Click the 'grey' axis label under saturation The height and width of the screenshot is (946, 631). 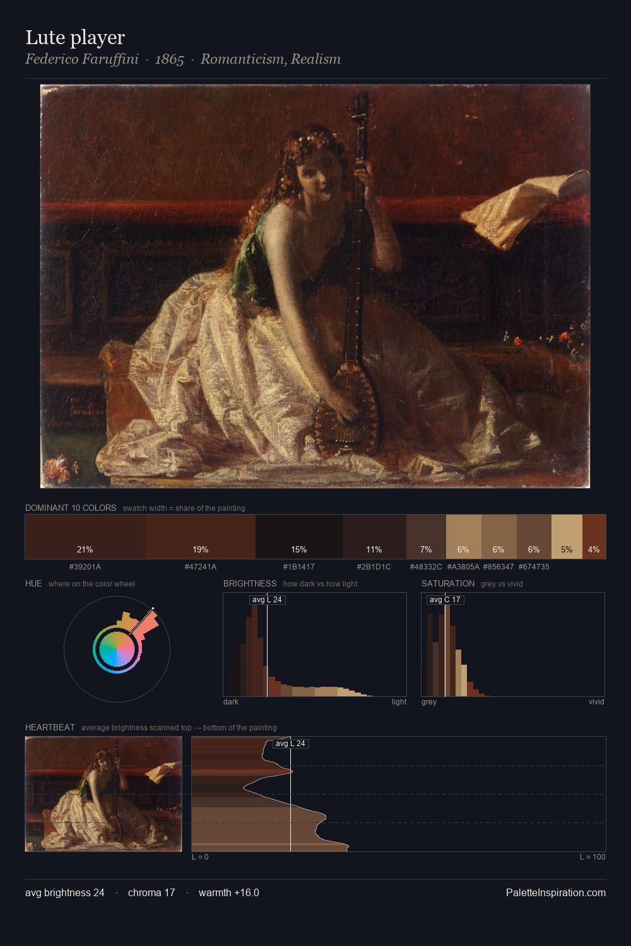429,702
